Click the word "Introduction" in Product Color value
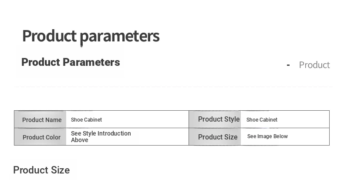The image size is (344, 180). coord(114,133)
